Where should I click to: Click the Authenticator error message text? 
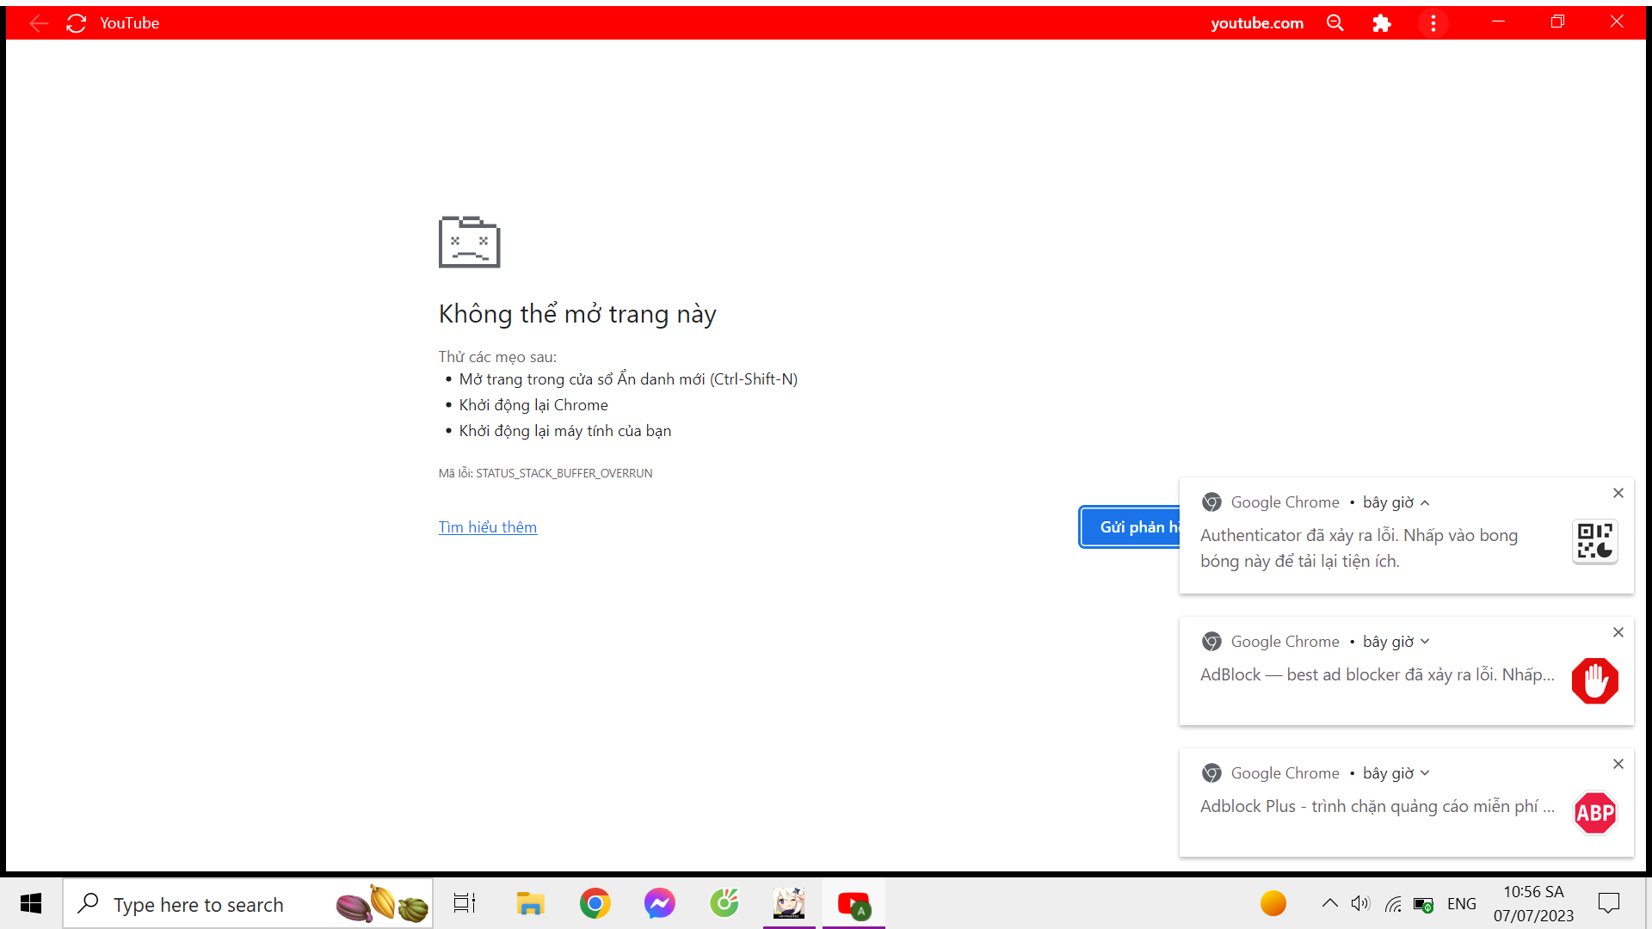1359,548
